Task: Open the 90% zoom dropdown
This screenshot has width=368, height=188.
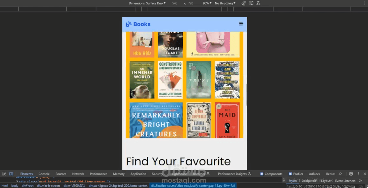Action: coord(207,3)
